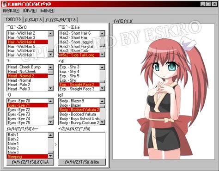Select Eyes - Eye 72
This screenshot has width=219, height=171.
click(x=28, y=110)
